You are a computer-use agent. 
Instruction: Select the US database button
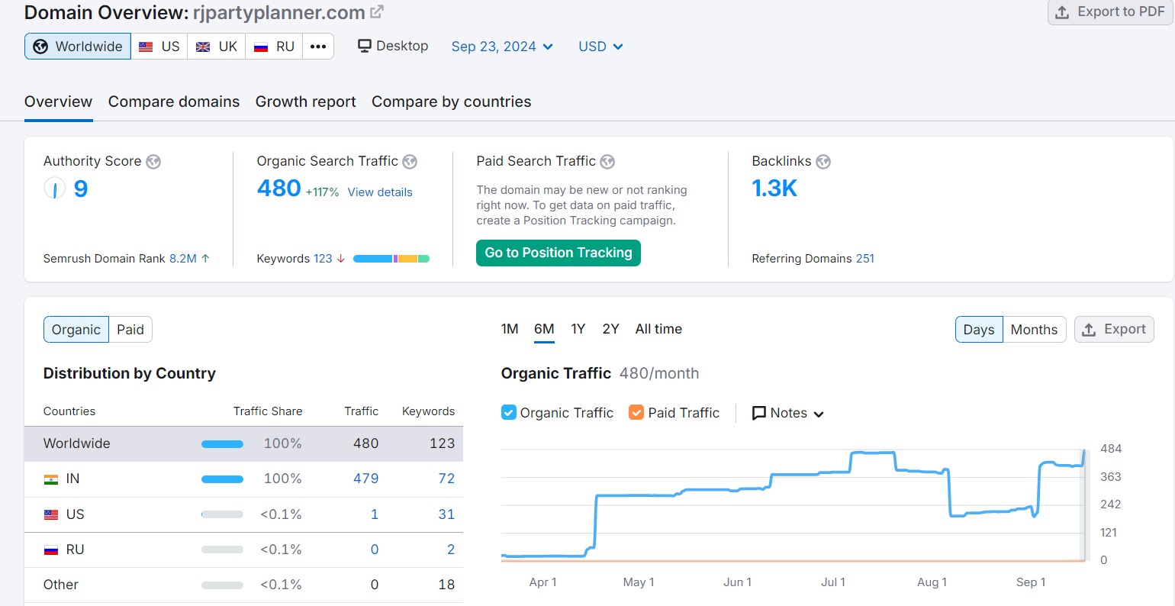pos(159,47)
